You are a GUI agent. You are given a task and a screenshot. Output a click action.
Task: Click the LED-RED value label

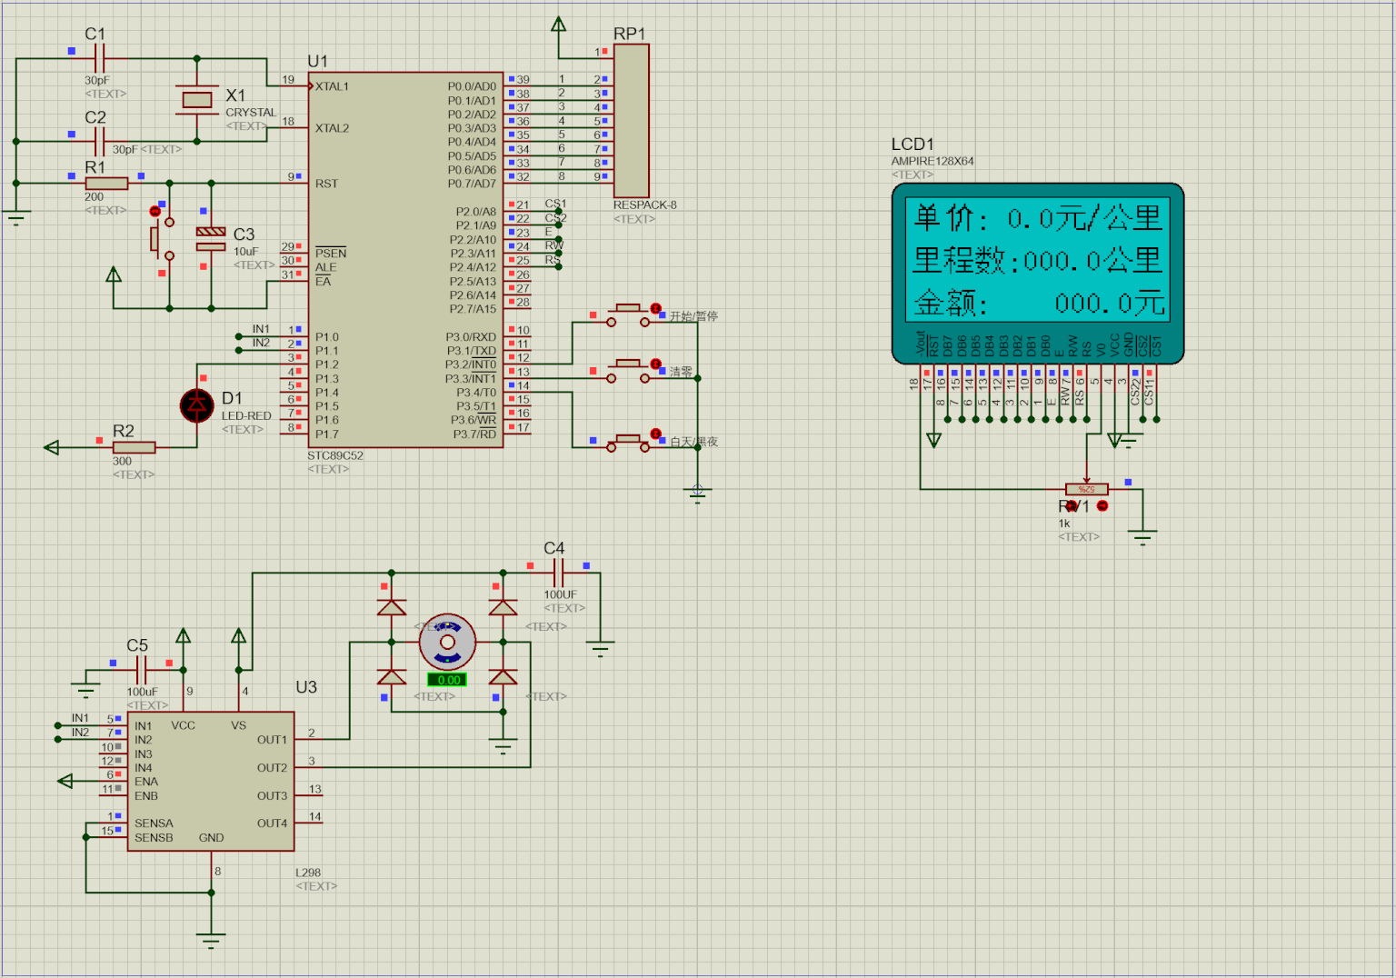(246, 415)
